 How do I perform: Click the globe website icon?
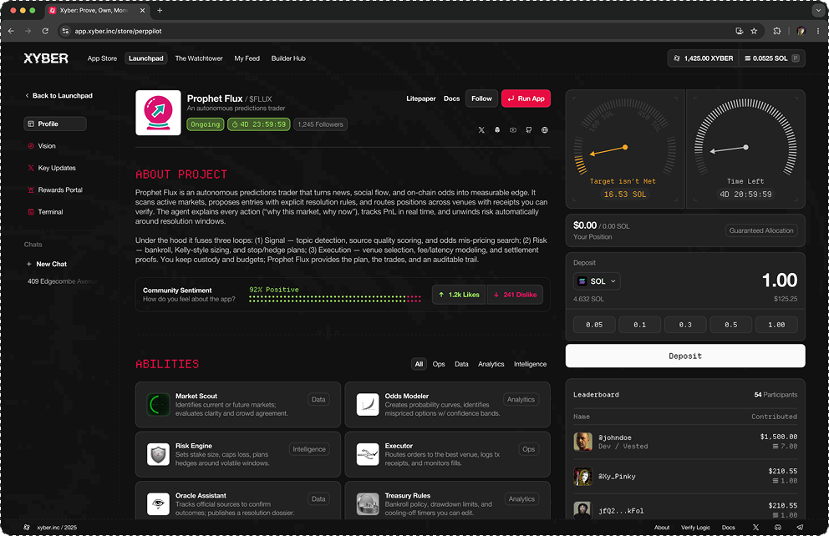click(x=545, y=130)
